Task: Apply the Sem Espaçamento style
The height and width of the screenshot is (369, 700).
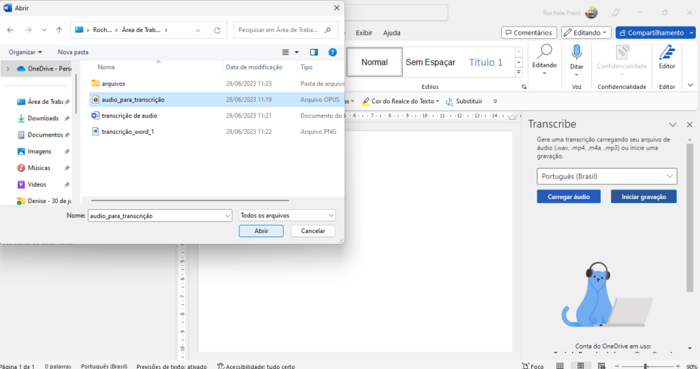Action: point(430,62)
